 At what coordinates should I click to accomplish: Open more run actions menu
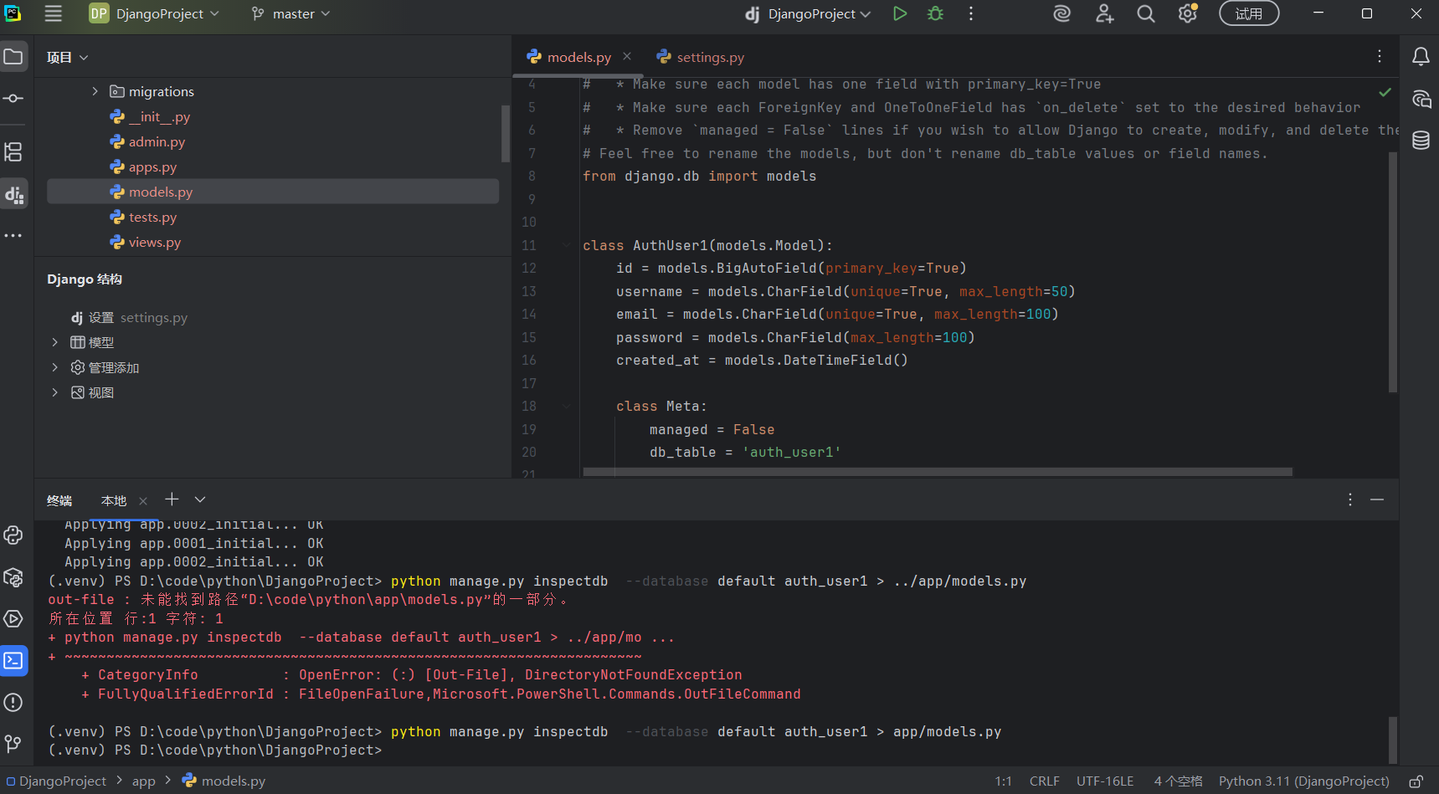pos(971,13)
